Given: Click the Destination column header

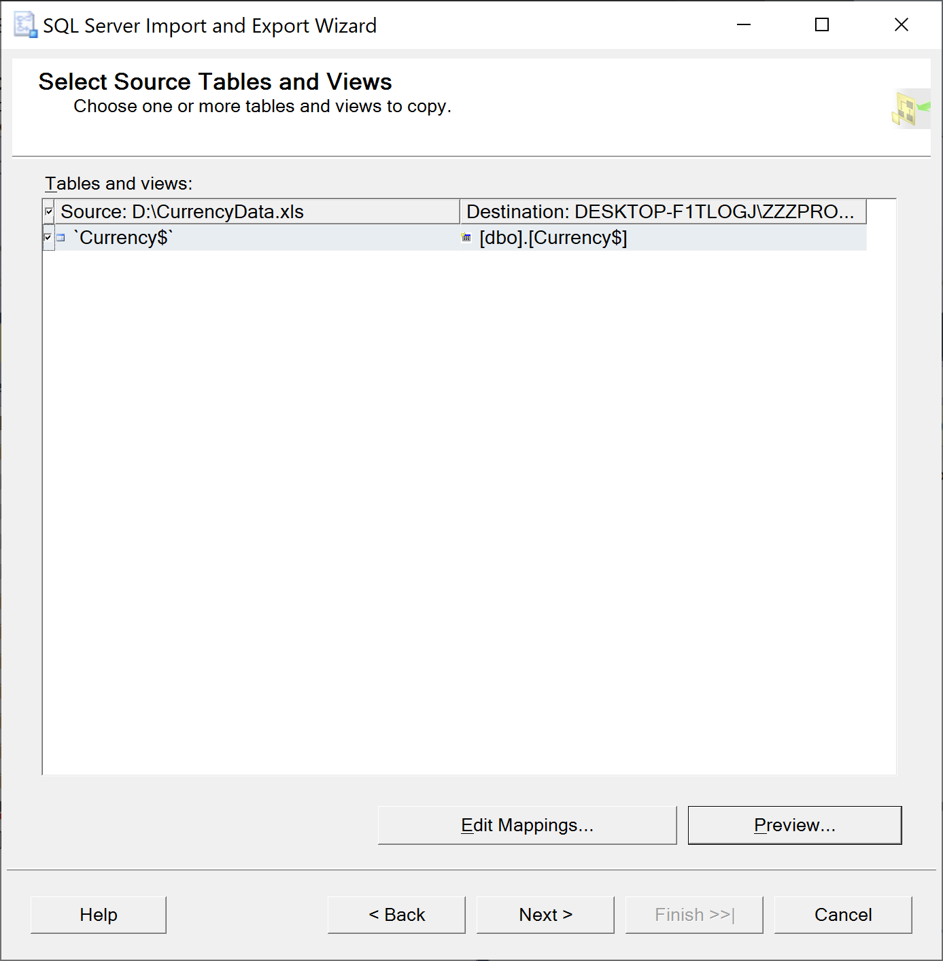Looking at the screenshot, I should (663, 211).
